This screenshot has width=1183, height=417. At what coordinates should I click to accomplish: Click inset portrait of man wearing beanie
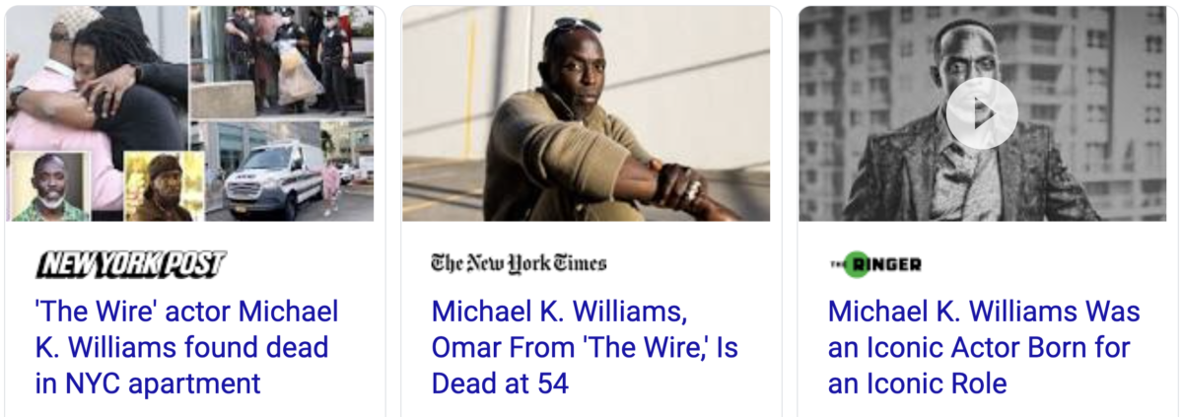click(164, 186)
